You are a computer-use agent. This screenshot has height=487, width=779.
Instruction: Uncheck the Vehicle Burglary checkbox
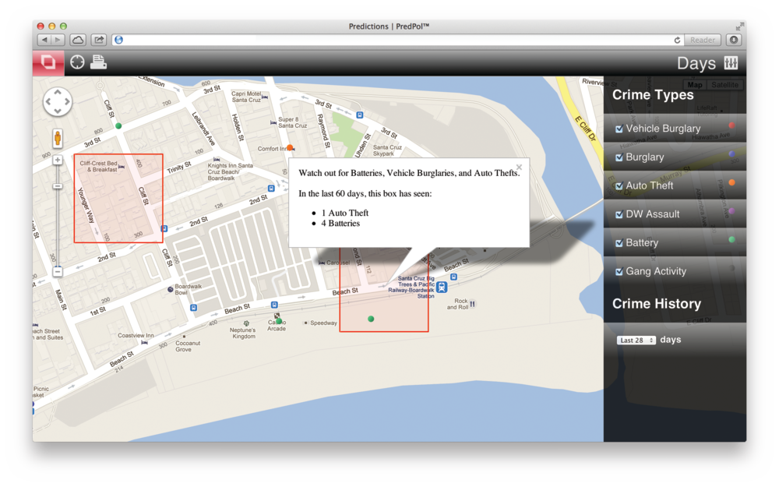pos(619,129)
